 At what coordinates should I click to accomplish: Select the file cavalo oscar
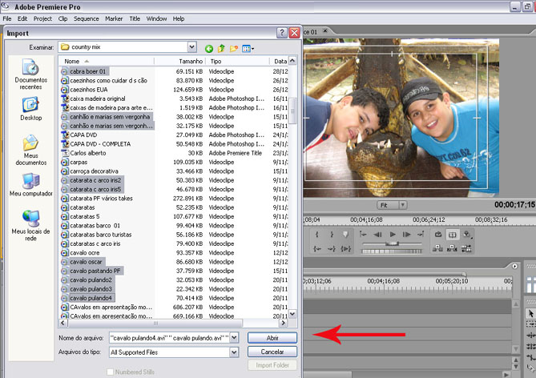[x=87, y=262]
